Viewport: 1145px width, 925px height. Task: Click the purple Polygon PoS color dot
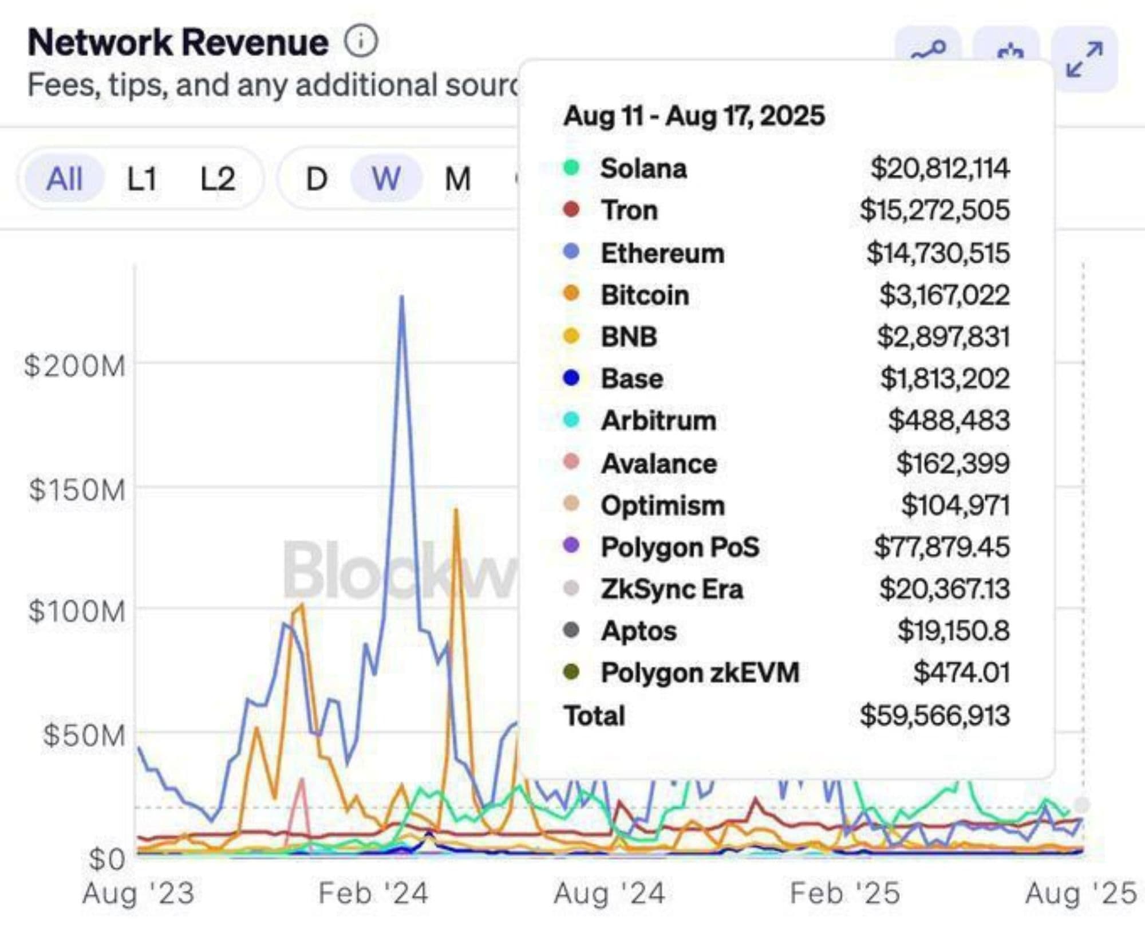pos(571,545)
